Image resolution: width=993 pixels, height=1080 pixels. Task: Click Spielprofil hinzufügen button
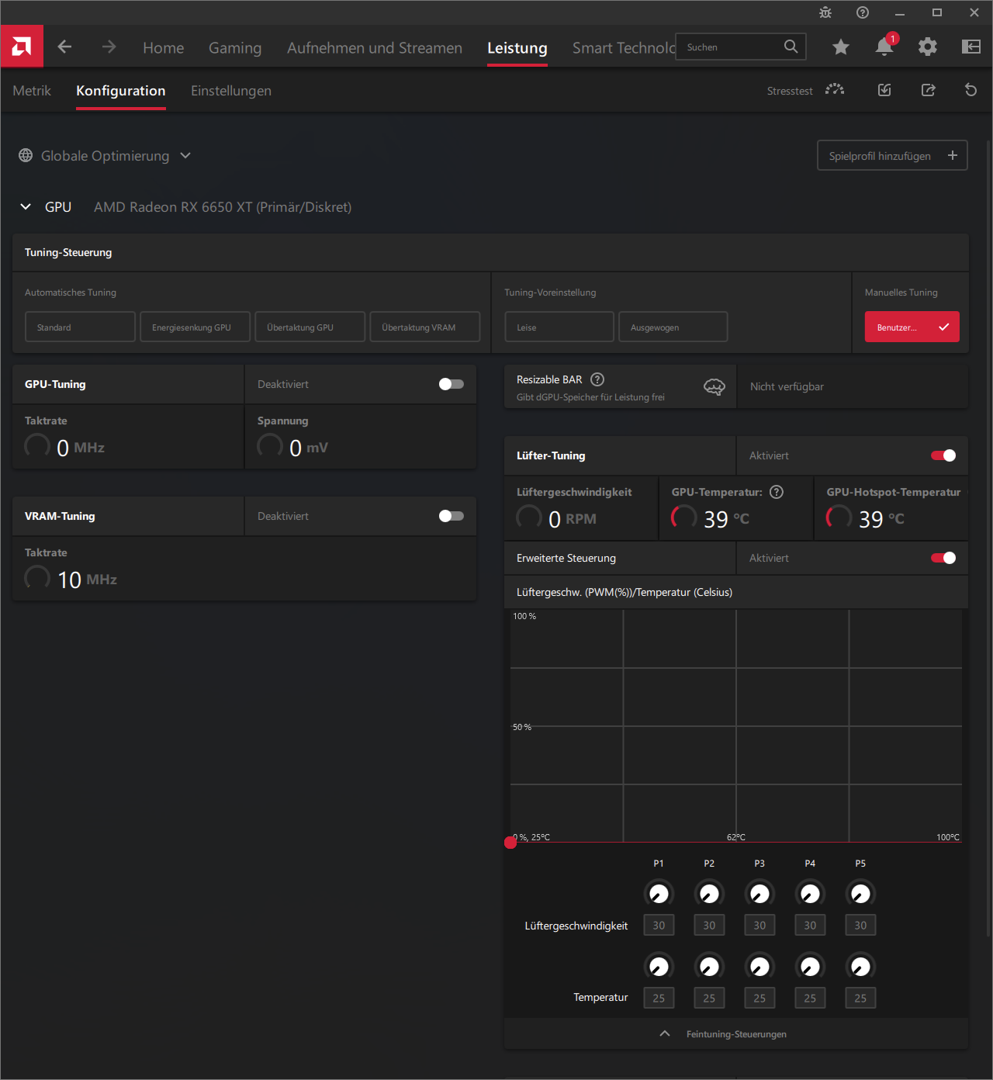coord(892,155)
